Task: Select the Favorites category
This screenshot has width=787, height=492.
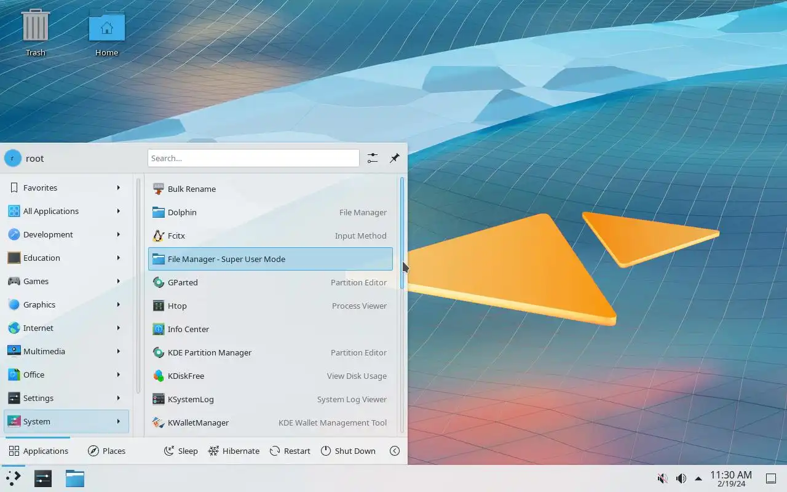Action: point(66,188)
